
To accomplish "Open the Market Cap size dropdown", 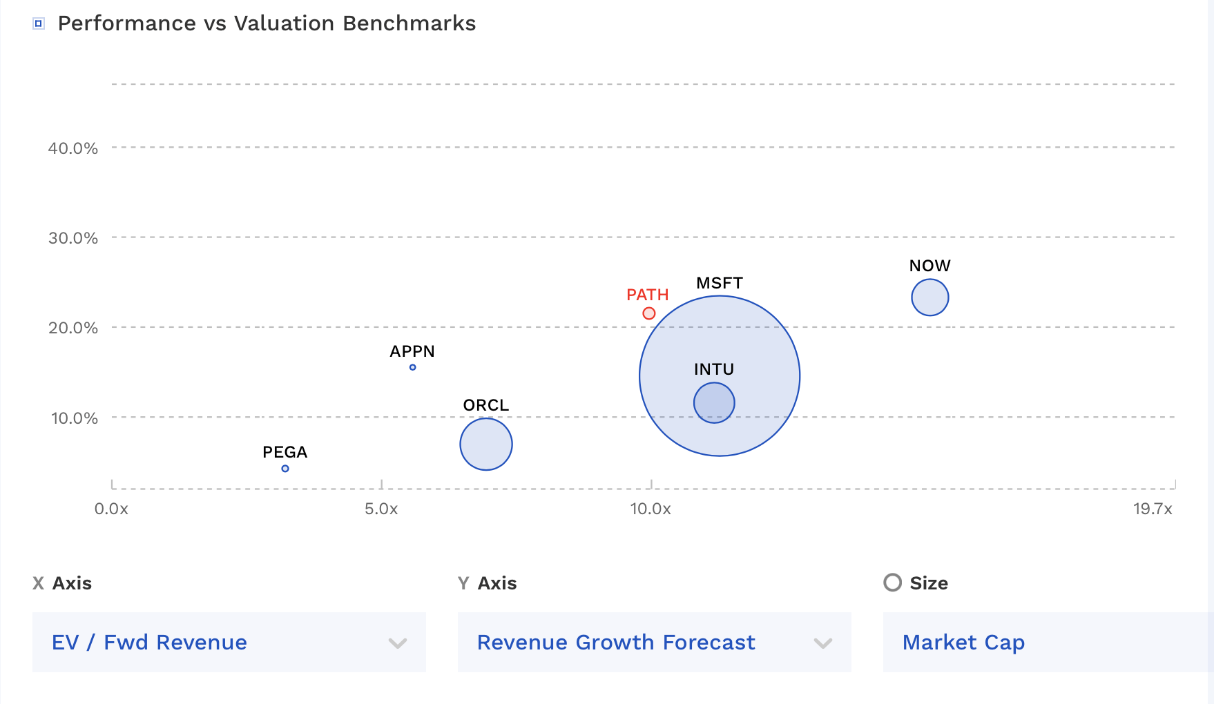I will click(1046, 642).
